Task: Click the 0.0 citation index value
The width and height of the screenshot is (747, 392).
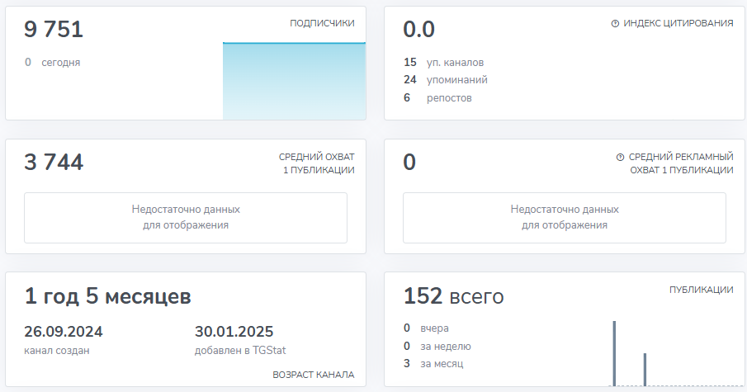Action: click(x=418, y=29)
